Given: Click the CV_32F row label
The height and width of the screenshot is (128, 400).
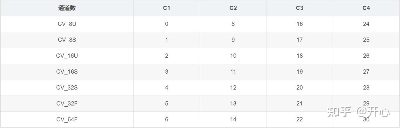Looking at the screenshot, I should click(x=67, y=104).
